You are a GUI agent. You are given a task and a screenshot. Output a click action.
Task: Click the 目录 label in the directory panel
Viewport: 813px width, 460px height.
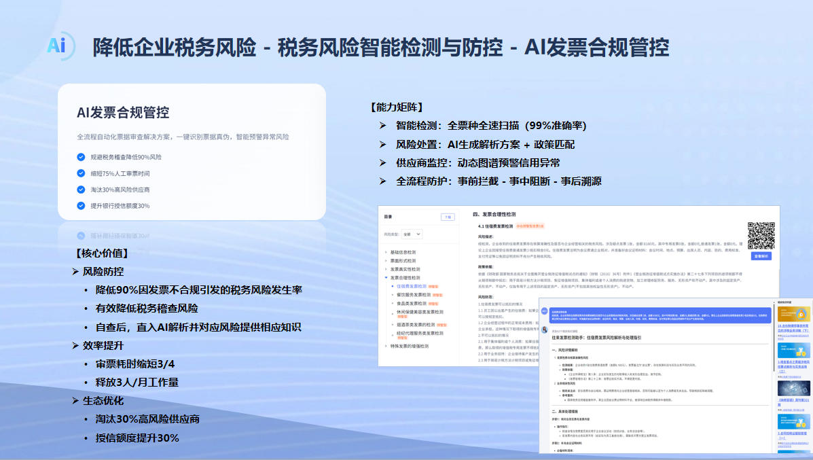[389, 217]
